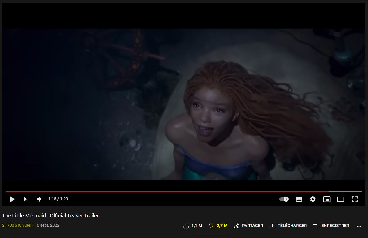Open the ENREGISTRER save to playlist menu
This screenshot has width=368, height=238.
coord(331,226)
